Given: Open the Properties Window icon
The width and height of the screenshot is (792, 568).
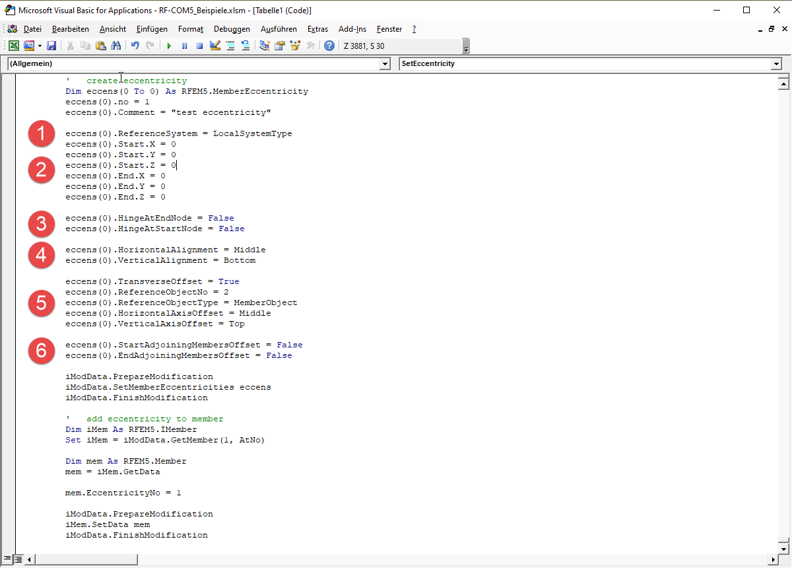Looking at the screenshot, I should pyautogui.click(x=279, y=46).
